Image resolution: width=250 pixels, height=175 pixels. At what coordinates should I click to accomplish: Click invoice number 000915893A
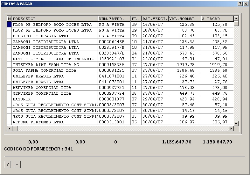[112, 65]
